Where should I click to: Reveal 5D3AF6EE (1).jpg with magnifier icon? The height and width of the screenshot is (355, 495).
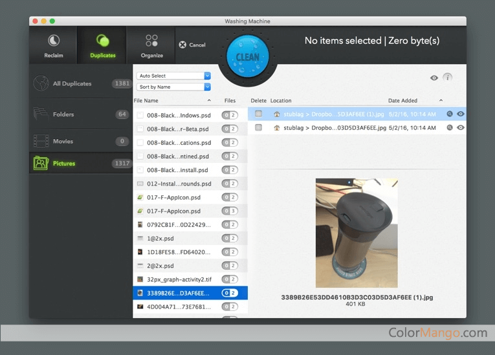point(450,114)
